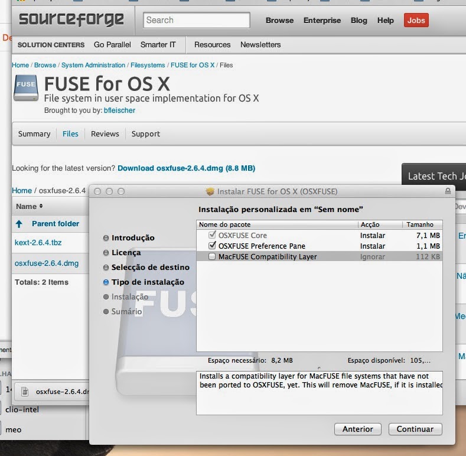466x456 pixels.
Task: Open the Help menu item
Action: 386,20
